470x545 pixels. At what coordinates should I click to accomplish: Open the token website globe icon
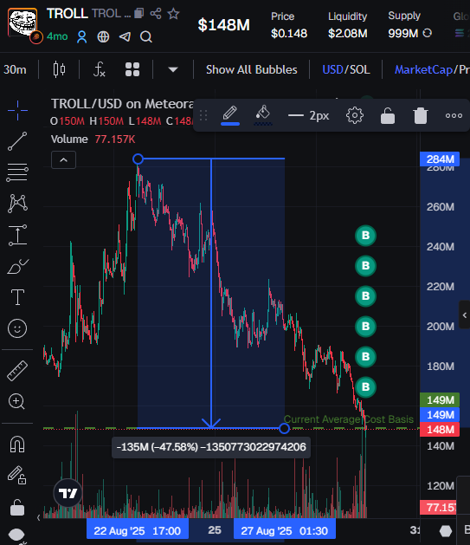coord(103,36)
